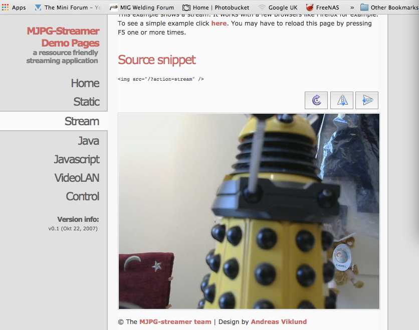Click the 'Version info:' label
419x330 pixels.
tap(78, 219)
